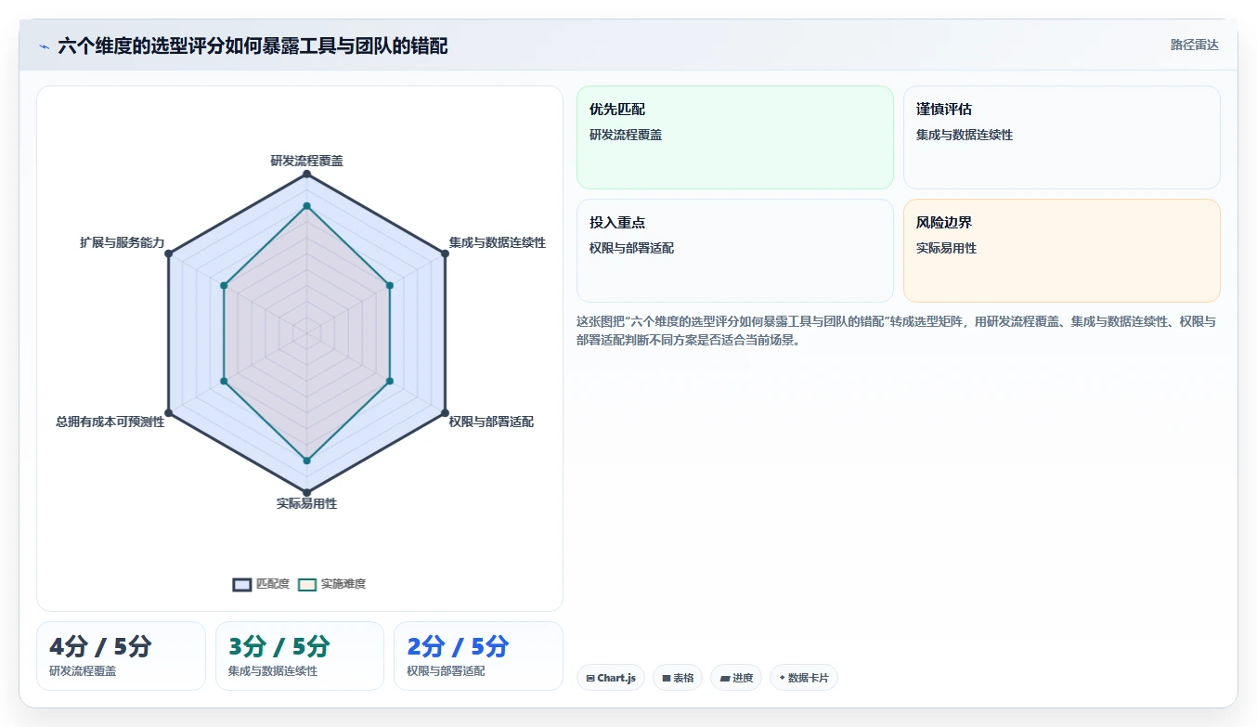
Task: Click 实施难度 data point on 研发流程覆盖 axis
Action: 306,206
